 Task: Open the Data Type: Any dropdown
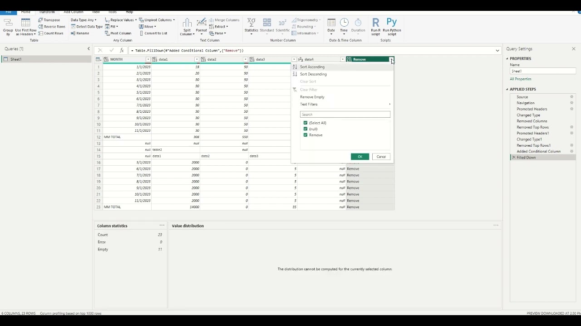[x=84, y=20]
